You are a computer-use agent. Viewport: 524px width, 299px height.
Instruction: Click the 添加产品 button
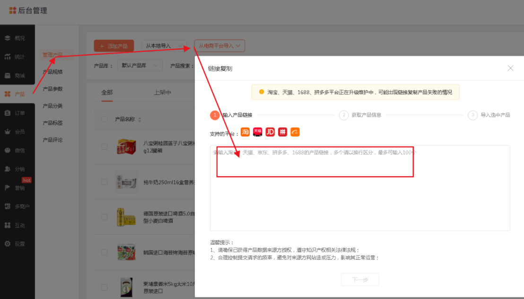(114, 46)
